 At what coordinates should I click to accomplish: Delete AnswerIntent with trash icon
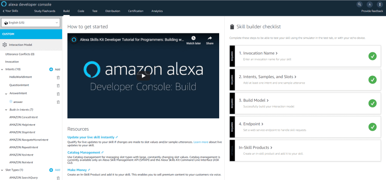pos(58,94)
